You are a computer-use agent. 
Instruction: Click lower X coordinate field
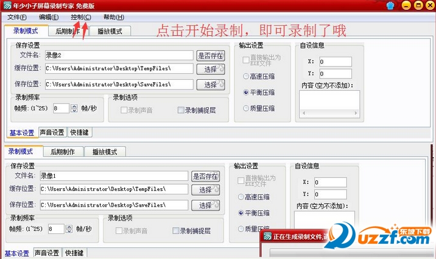(x=330, y=182)
